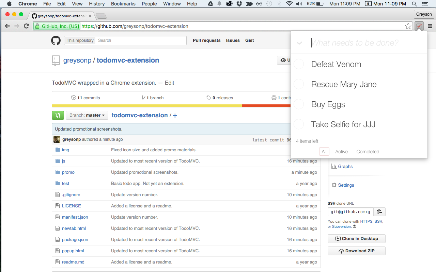Check off the 'Buy Eggs' todo
Image resolution: width=436 pixels, height=272 pixels.
tap(299, 104)
